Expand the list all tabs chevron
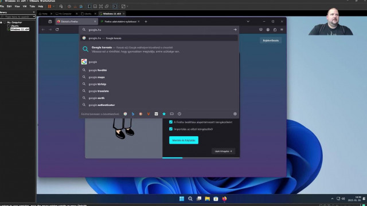This screenshot has height=206, width=367. tap(248, 22)
